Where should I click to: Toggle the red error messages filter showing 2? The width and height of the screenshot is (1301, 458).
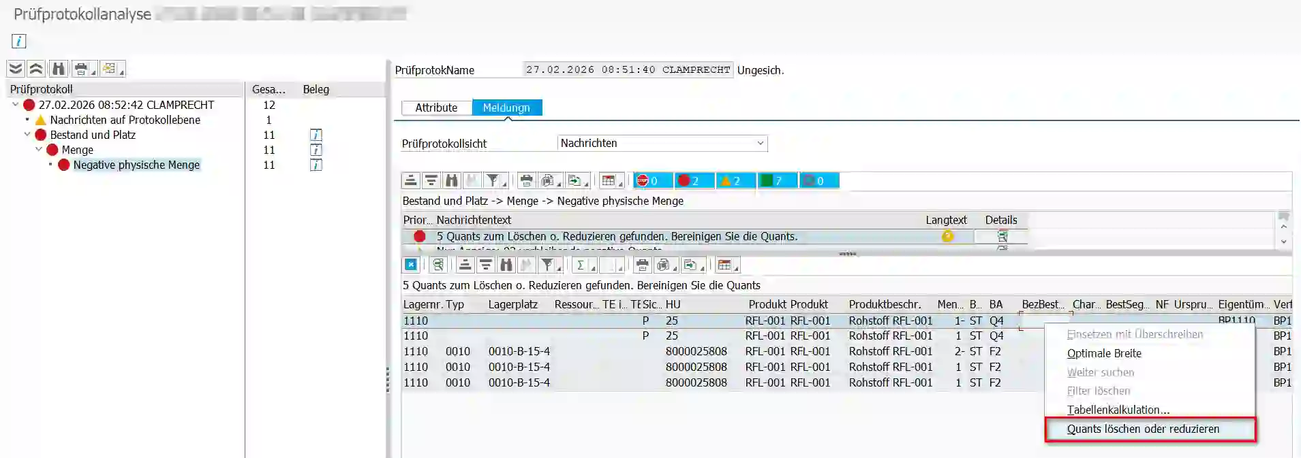(x=694, y=181)
